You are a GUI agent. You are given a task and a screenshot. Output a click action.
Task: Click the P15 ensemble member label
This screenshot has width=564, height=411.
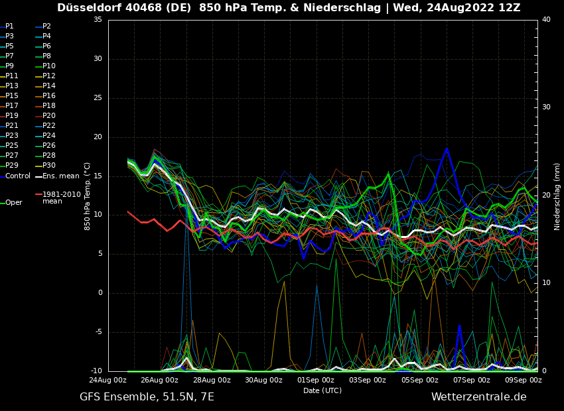click(12, 96)
